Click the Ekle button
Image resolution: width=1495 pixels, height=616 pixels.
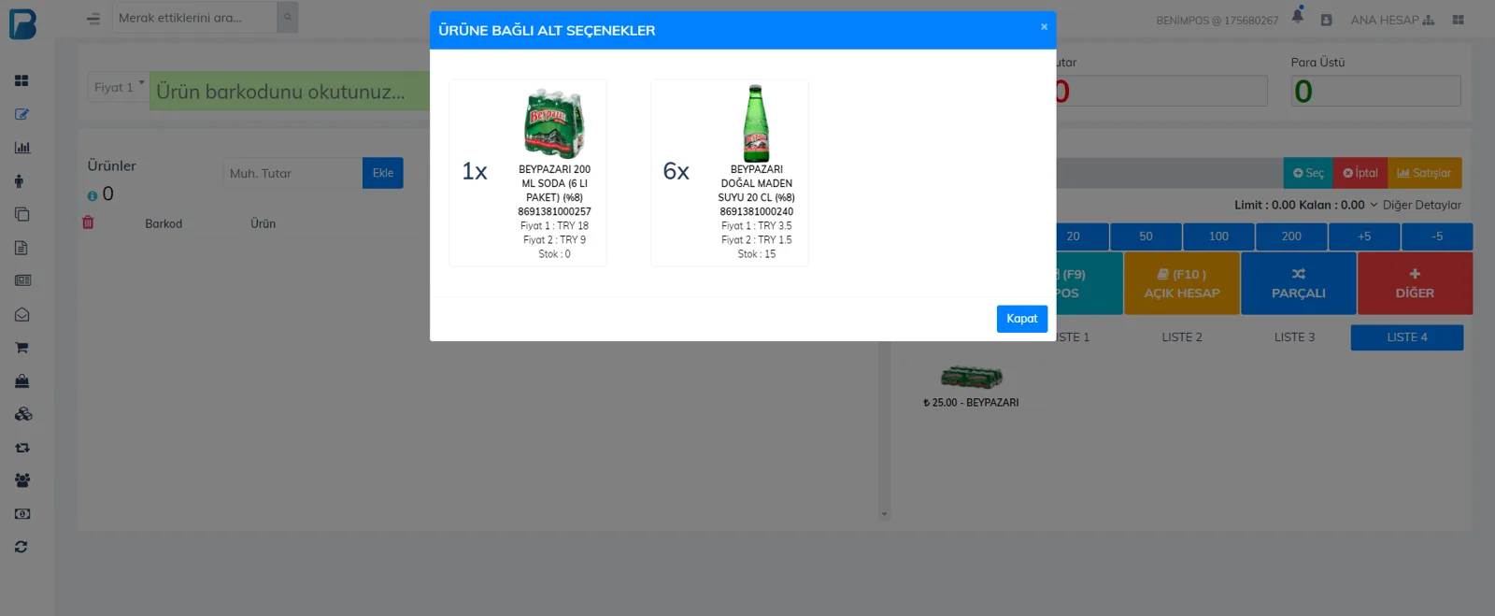point(383,173)
